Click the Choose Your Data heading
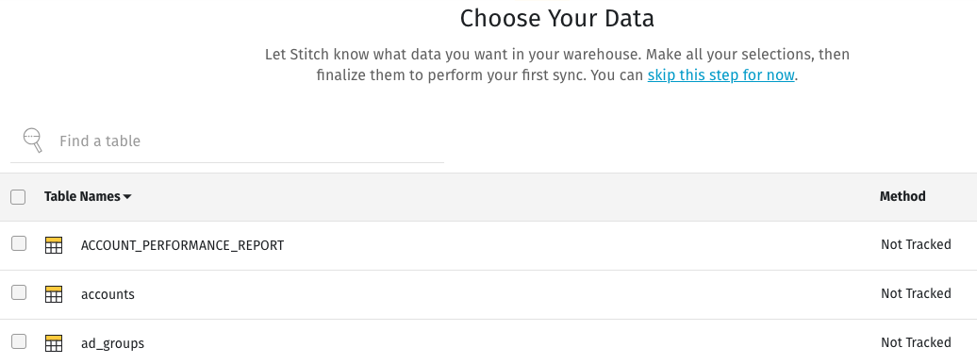This screenshot has height=364, width=977. [x=557, y=19]
